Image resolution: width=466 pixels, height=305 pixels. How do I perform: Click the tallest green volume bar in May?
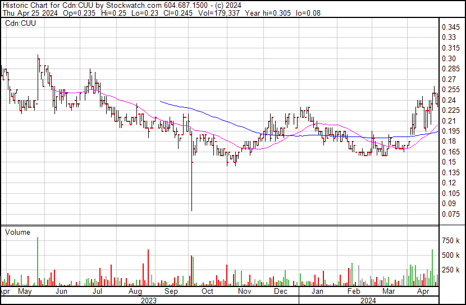(x=38, y=262)
